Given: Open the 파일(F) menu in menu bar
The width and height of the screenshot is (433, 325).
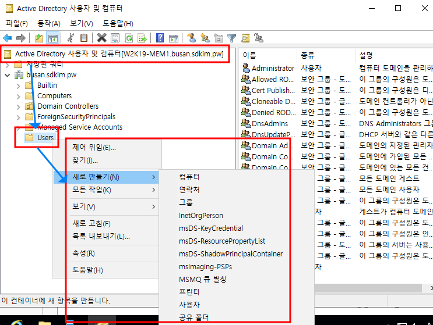Looking at the screenshot, I should point(17,24).
